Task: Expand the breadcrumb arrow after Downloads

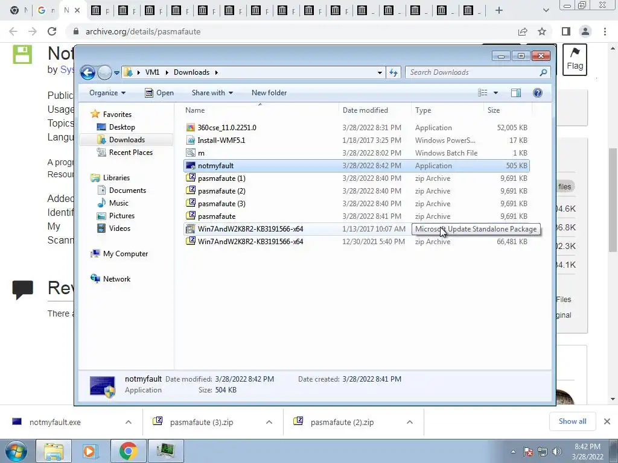Action: click(217, 72)
